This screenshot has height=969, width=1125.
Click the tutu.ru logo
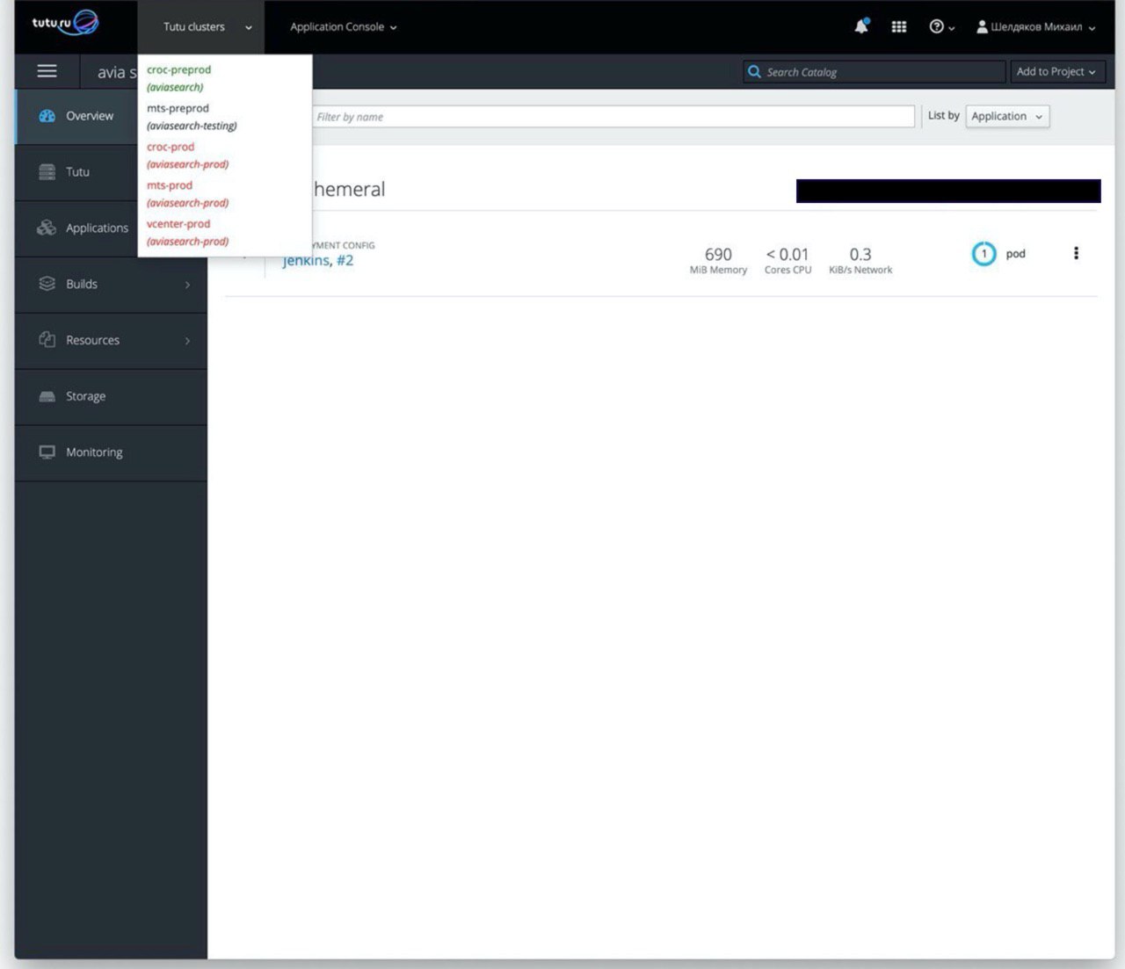tap(65, 23)
